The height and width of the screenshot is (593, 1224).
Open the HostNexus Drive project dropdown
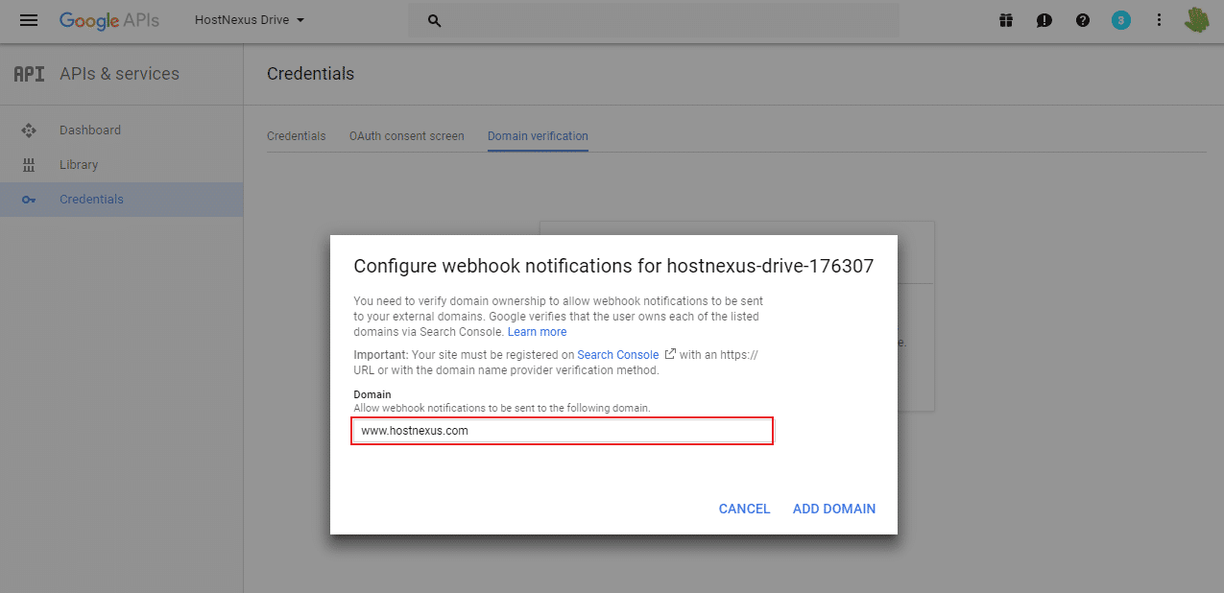(x=249, y=20)
